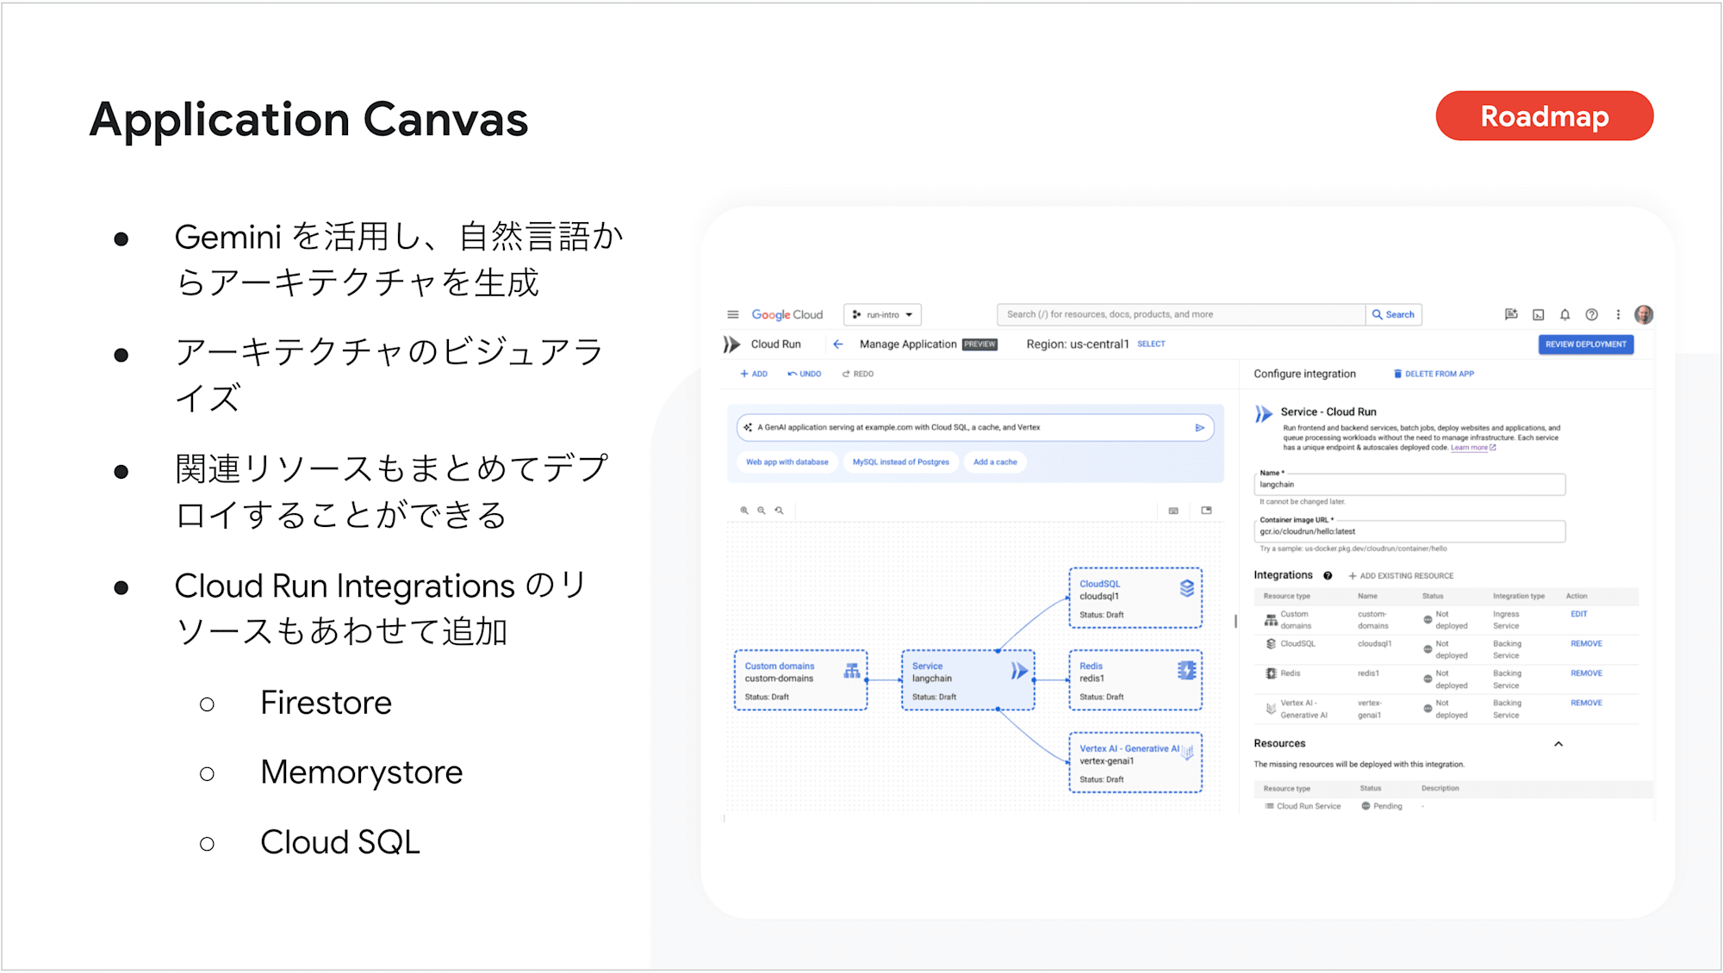Click the Custom domains icon in Integrations table
Viewport: 1723px width, 973px height.
pyautogui.click(x=1271, y=620)
